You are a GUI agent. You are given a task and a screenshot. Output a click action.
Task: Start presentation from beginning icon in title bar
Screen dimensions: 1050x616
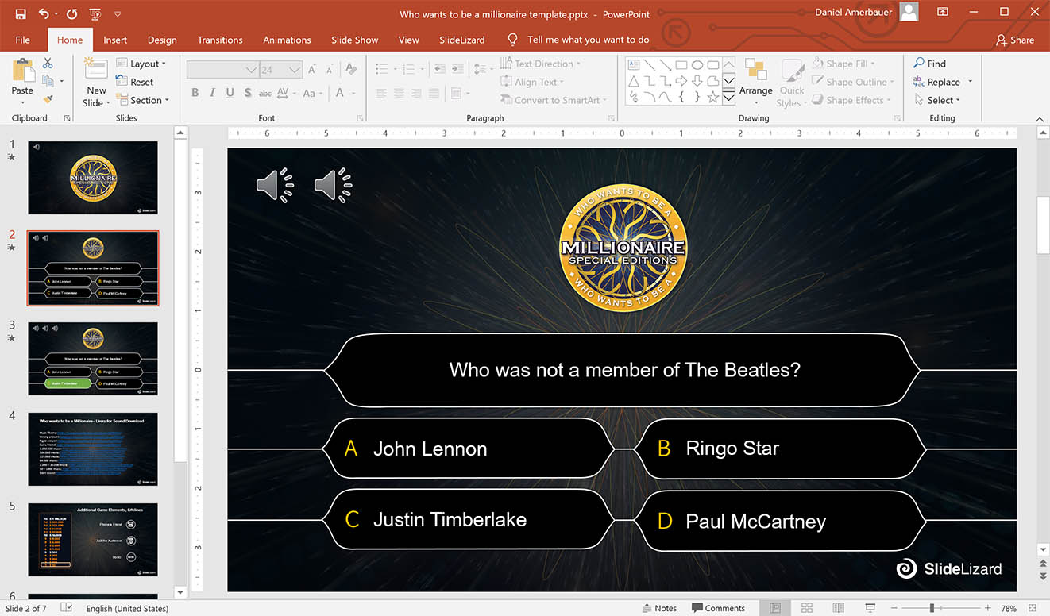(x=95, y=13)
